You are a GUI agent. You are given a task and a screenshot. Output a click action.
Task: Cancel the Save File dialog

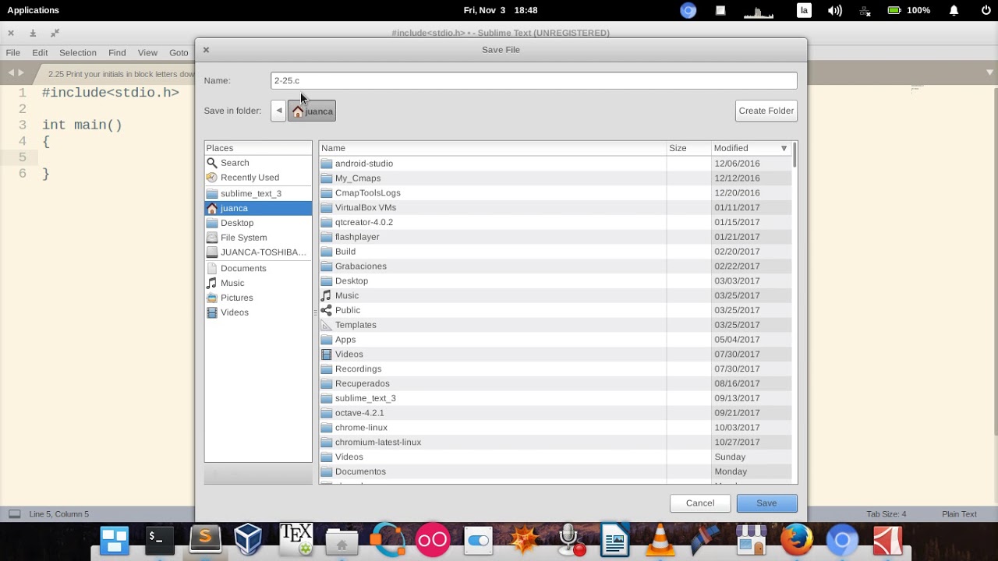[x=700, y=503]
